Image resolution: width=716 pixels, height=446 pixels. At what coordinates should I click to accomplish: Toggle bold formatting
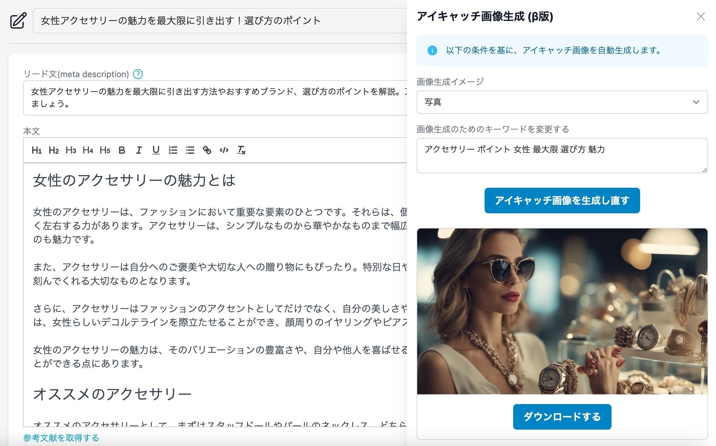click(x=122, y=150)
